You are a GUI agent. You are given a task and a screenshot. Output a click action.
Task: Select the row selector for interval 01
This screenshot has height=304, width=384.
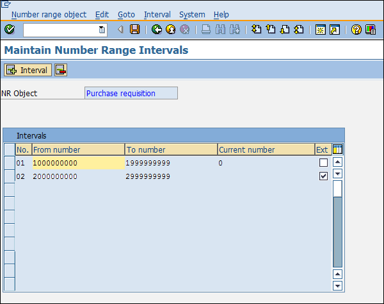click(x=9, y=163)
